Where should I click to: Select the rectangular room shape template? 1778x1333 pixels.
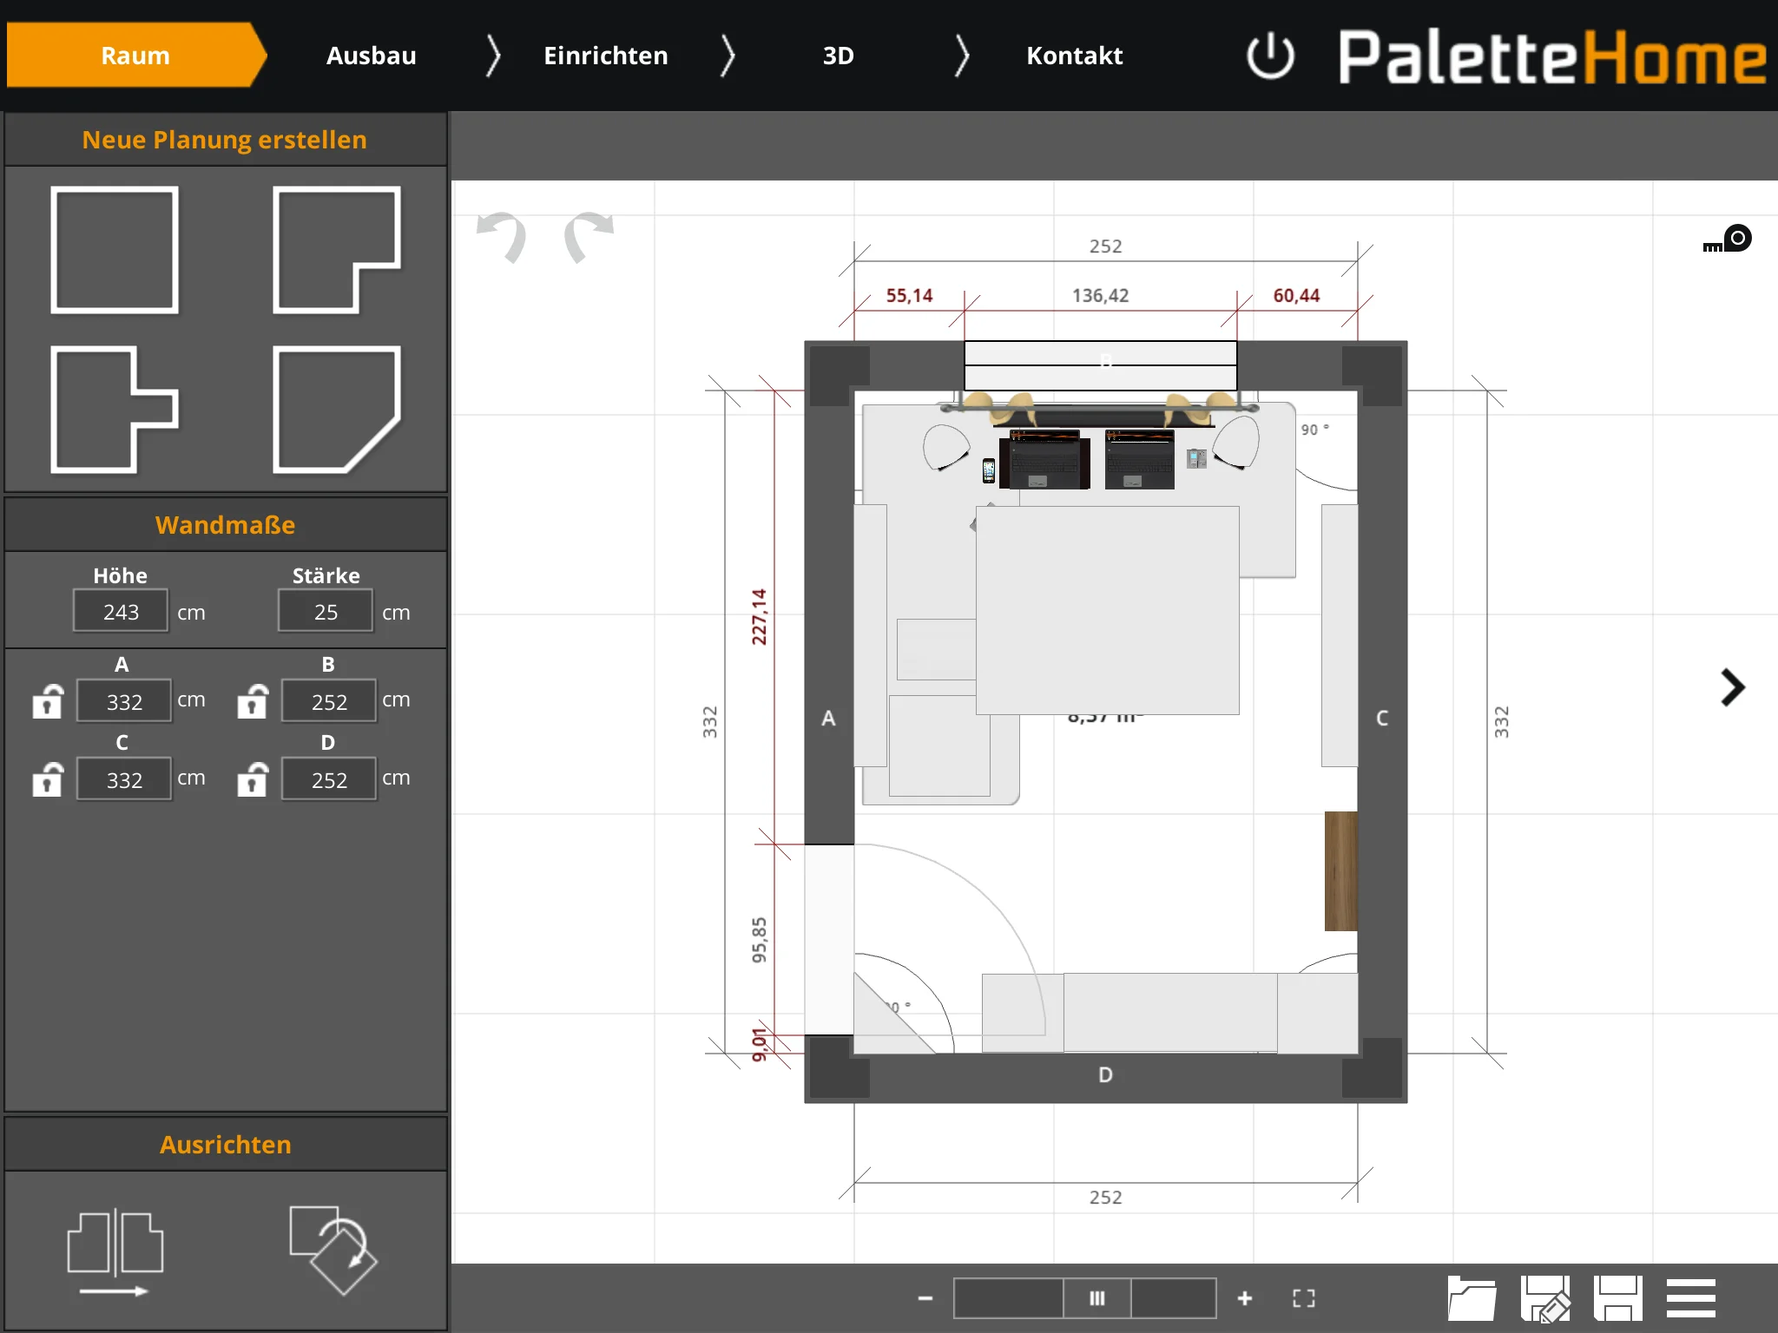(115, 250)
